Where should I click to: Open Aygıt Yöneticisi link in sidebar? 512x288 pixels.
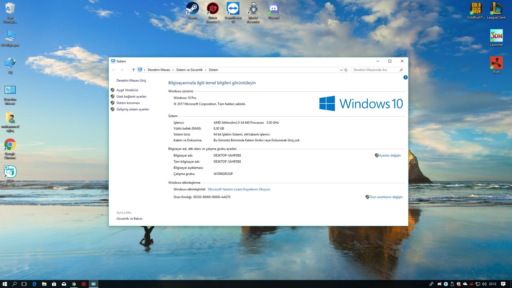click(x=127, y=90)
